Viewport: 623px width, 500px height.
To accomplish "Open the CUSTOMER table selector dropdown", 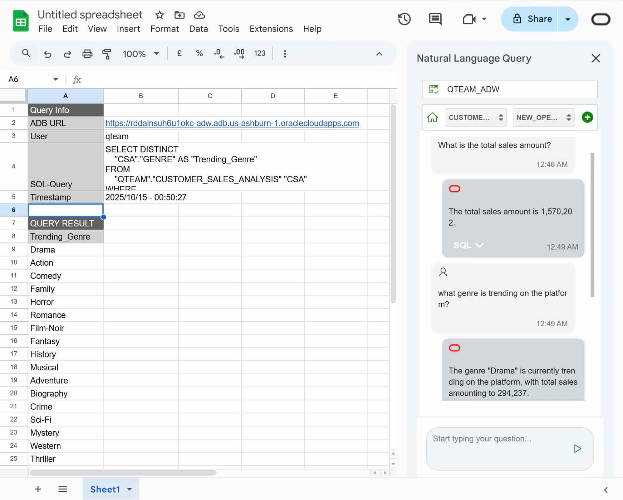I will point(476,117).
